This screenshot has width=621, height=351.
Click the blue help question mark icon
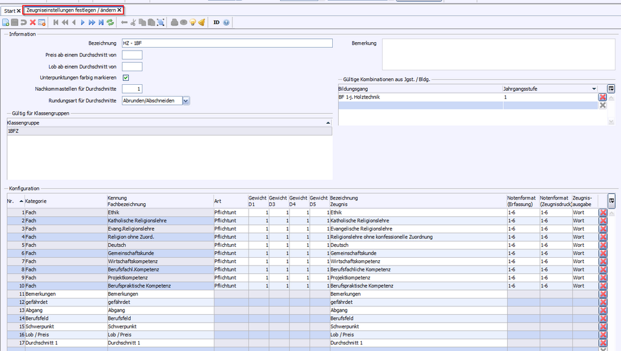tap(226, 22)
